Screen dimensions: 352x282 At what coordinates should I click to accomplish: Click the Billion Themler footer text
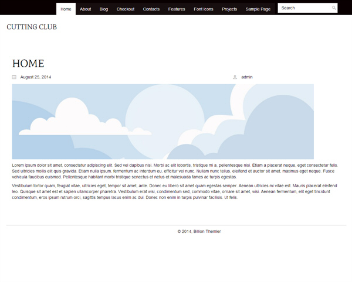point(207,232)
